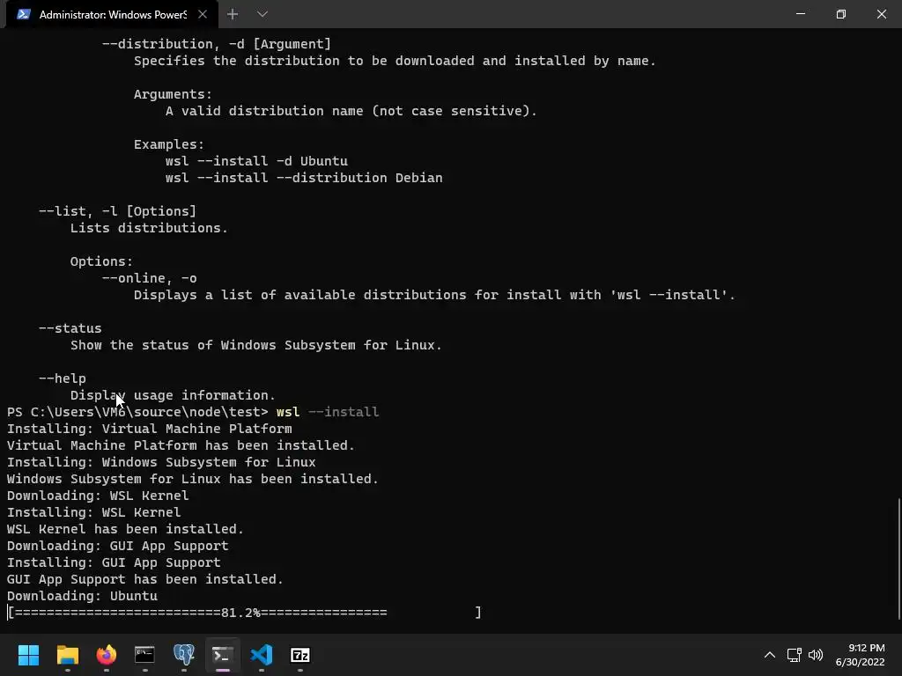Click 'Lists distributions.' description text

point(149,228)
